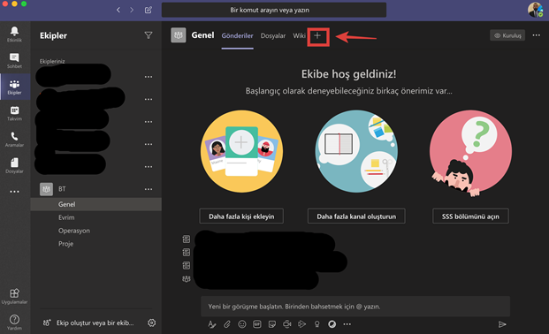Open the Takvim calendar
This screenshot has height=334, width=549.
point(14,113)
